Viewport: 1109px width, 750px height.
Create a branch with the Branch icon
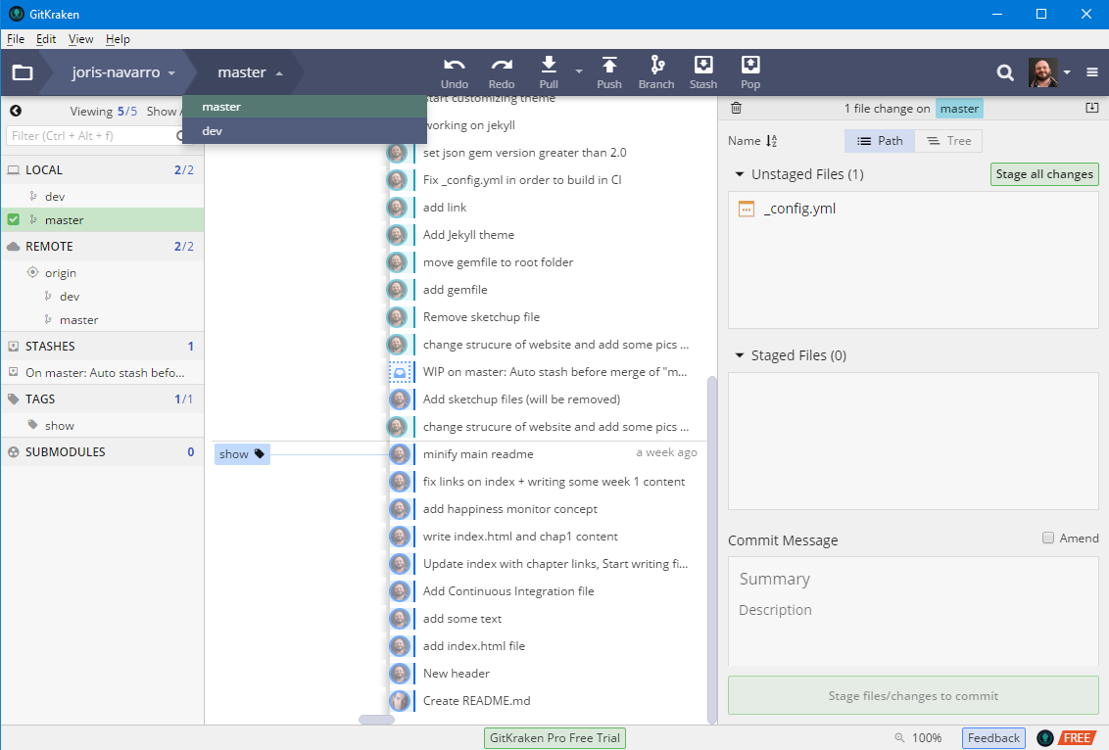[657, 65]
